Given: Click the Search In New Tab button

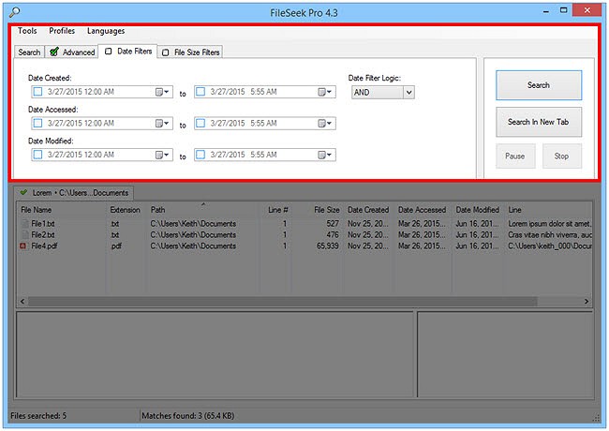Looking at the screenshot, I should (539, 122).
